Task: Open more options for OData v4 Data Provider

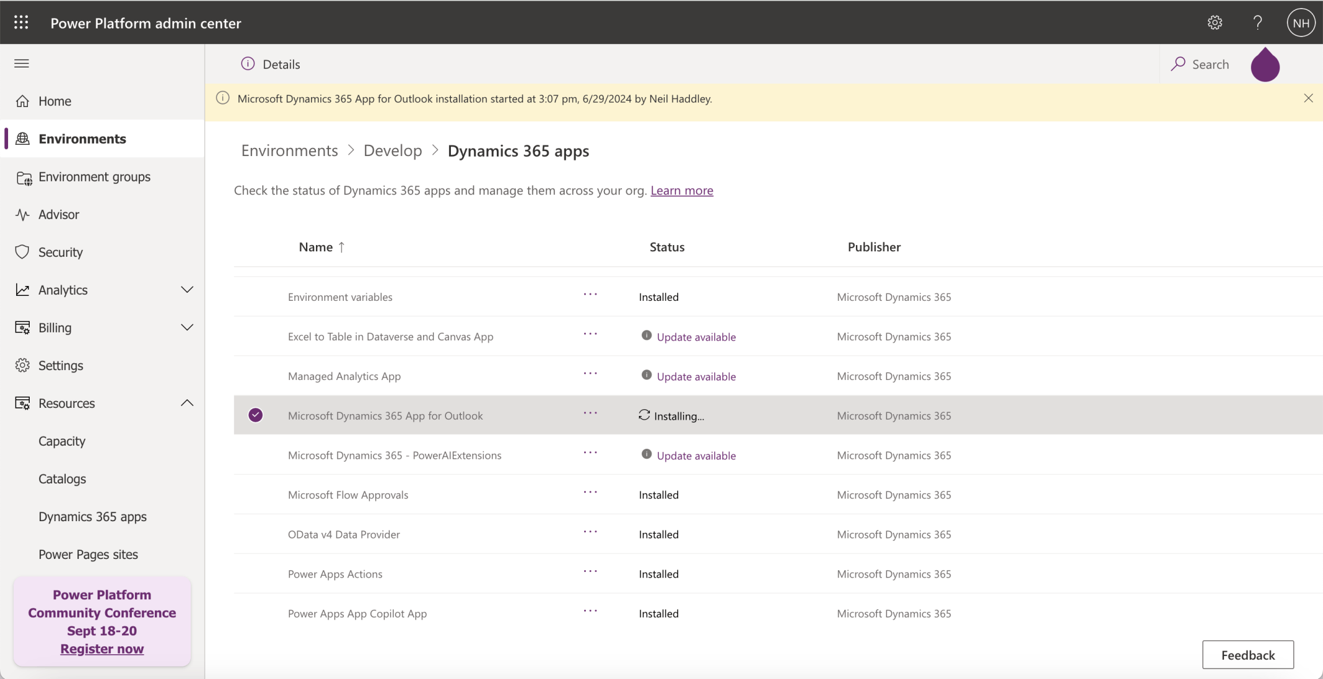Action: point(590,532)
